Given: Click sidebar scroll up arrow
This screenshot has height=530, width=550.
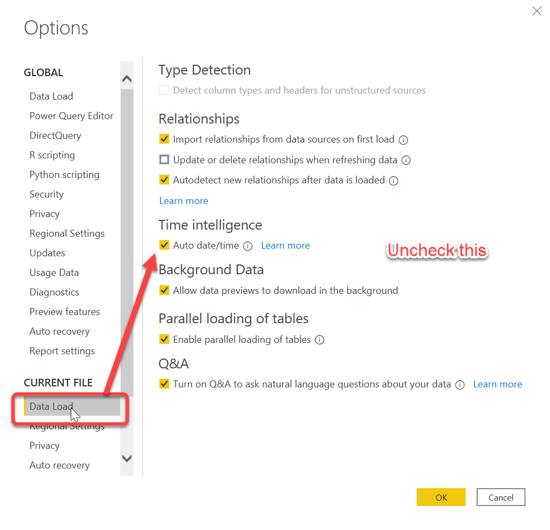Looking at the screenshot, I should [x=127, y=79].
